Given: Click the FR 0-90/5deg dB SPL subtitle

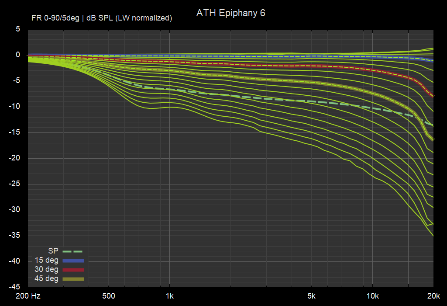Looking at the screenshot, I should [x=102, y=18].
